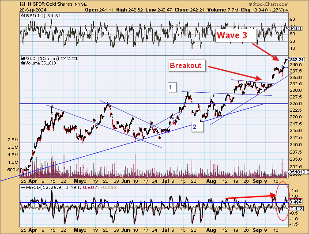Click the 2.5M volume axis label
The width and height of the screenshot is (309, 234).
pos(13,140)
